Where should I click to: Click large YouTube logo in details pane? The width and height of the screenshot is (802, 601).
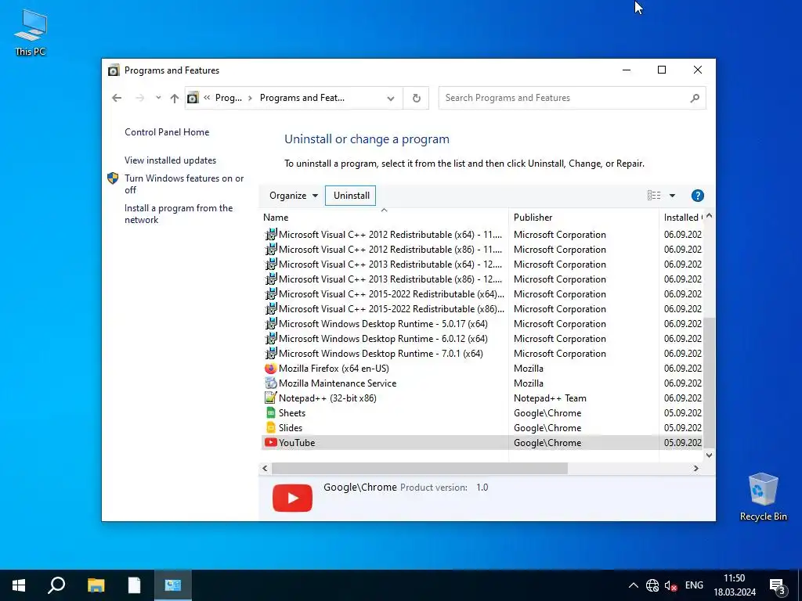[293, 498]
